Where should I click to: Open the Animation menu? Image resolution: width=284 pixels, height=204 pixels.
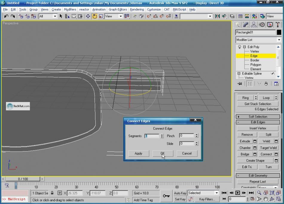pos(99,10)
